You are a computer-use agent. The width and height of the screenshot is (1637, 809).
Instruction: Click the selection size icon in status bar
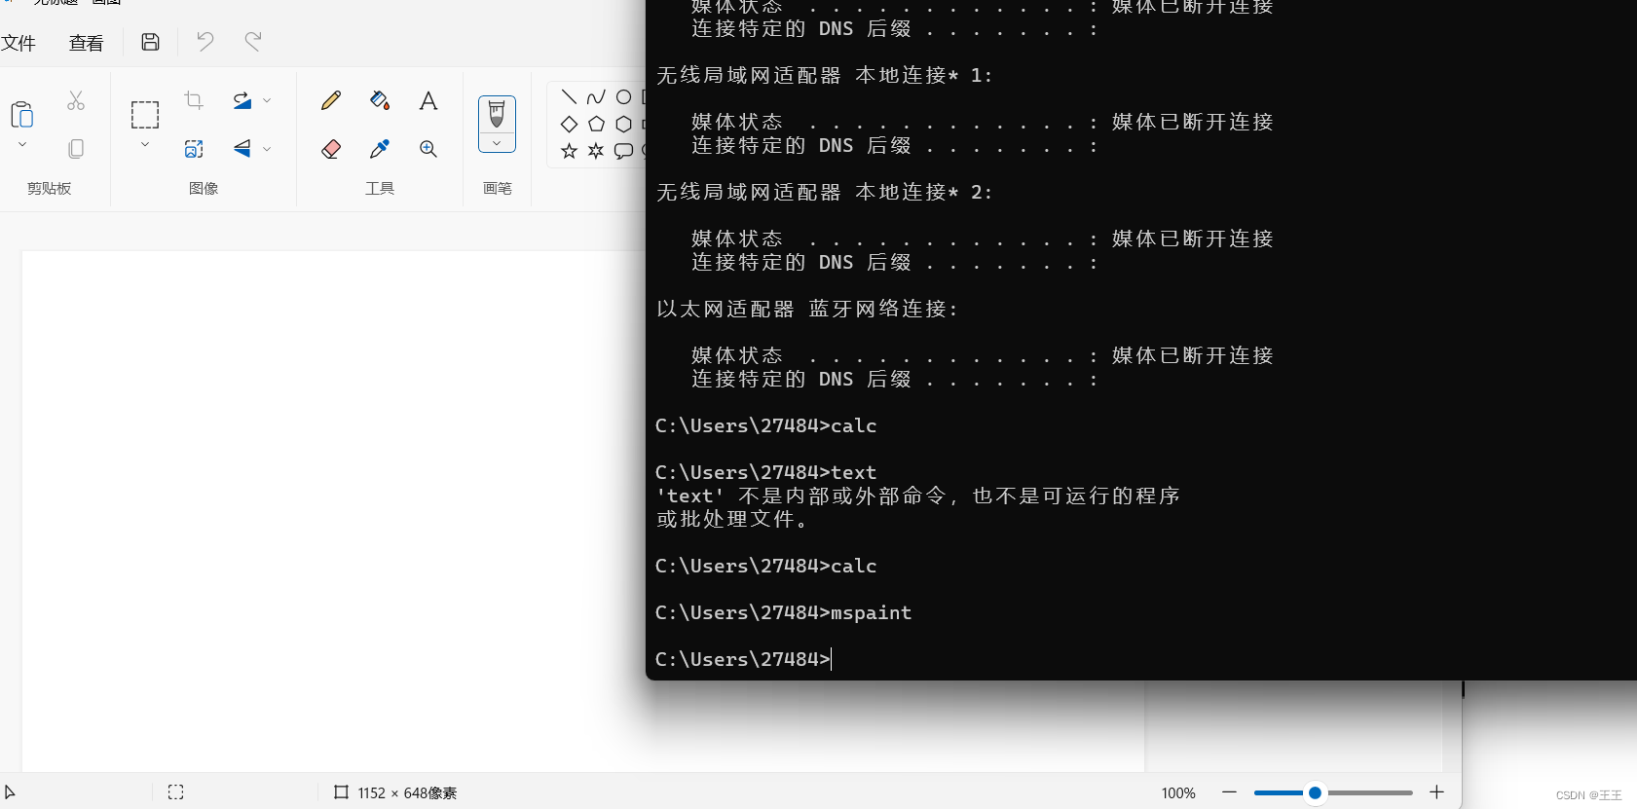176,792
